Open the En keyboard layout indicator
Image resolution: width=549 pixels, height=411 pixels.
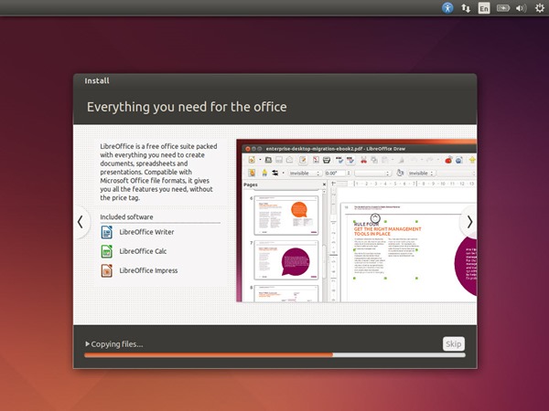pyautogui.click(x=484, y=8)
